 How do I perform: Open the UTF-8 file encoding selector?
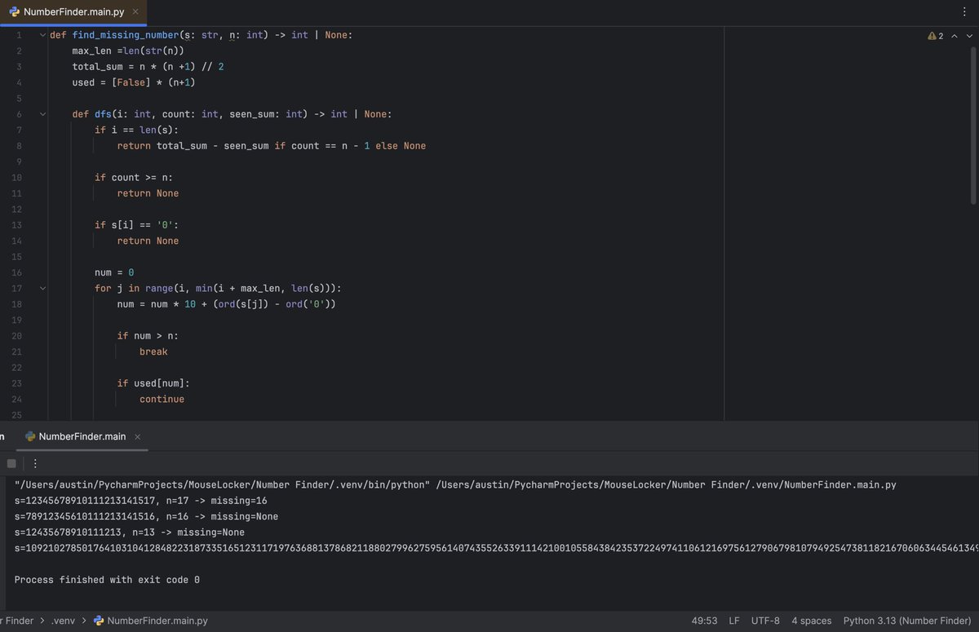pyautogui.click(x=765, y=621)
